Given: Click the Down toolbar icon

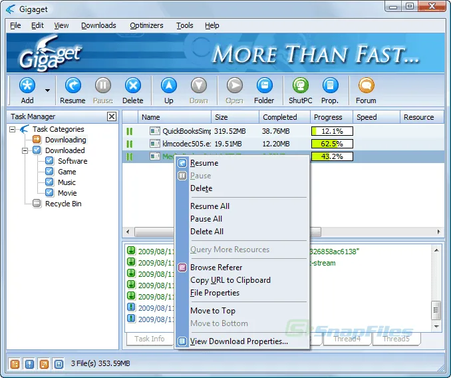Looking at the screenshot, I should coord(199,85).
